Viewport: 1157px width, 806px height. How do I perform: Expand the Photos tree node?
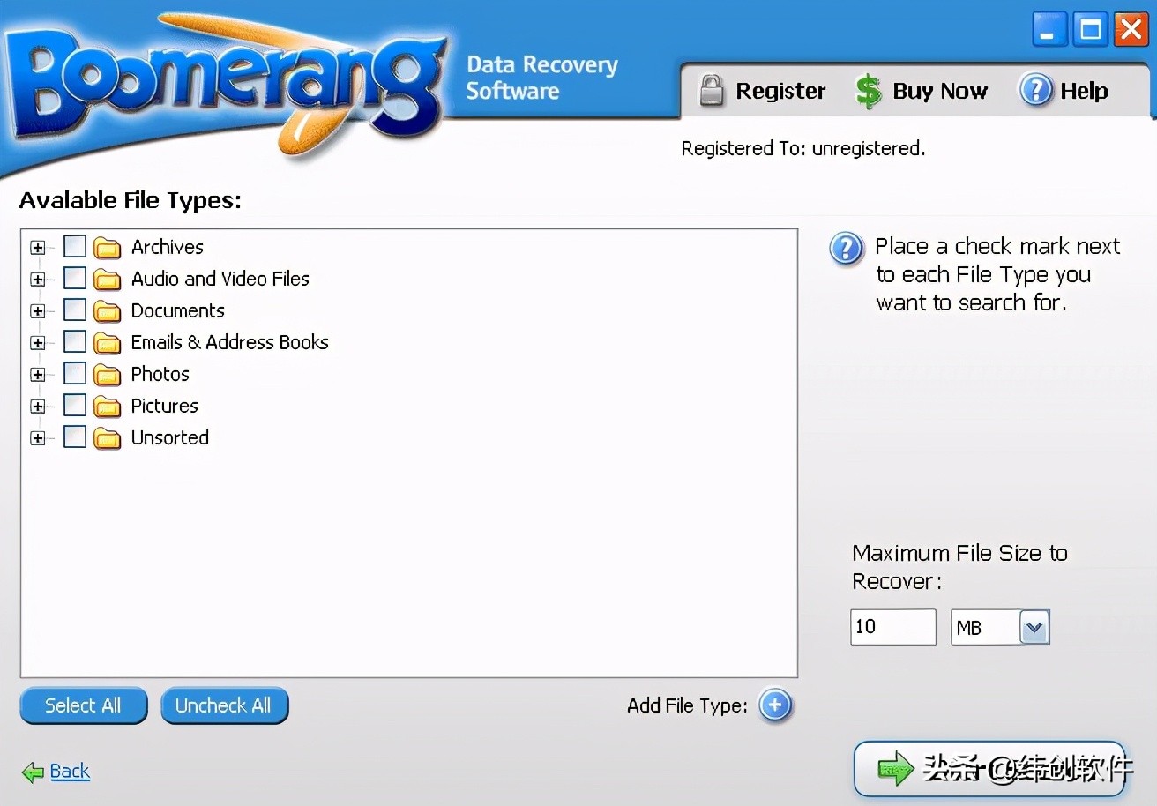(37, 375)
